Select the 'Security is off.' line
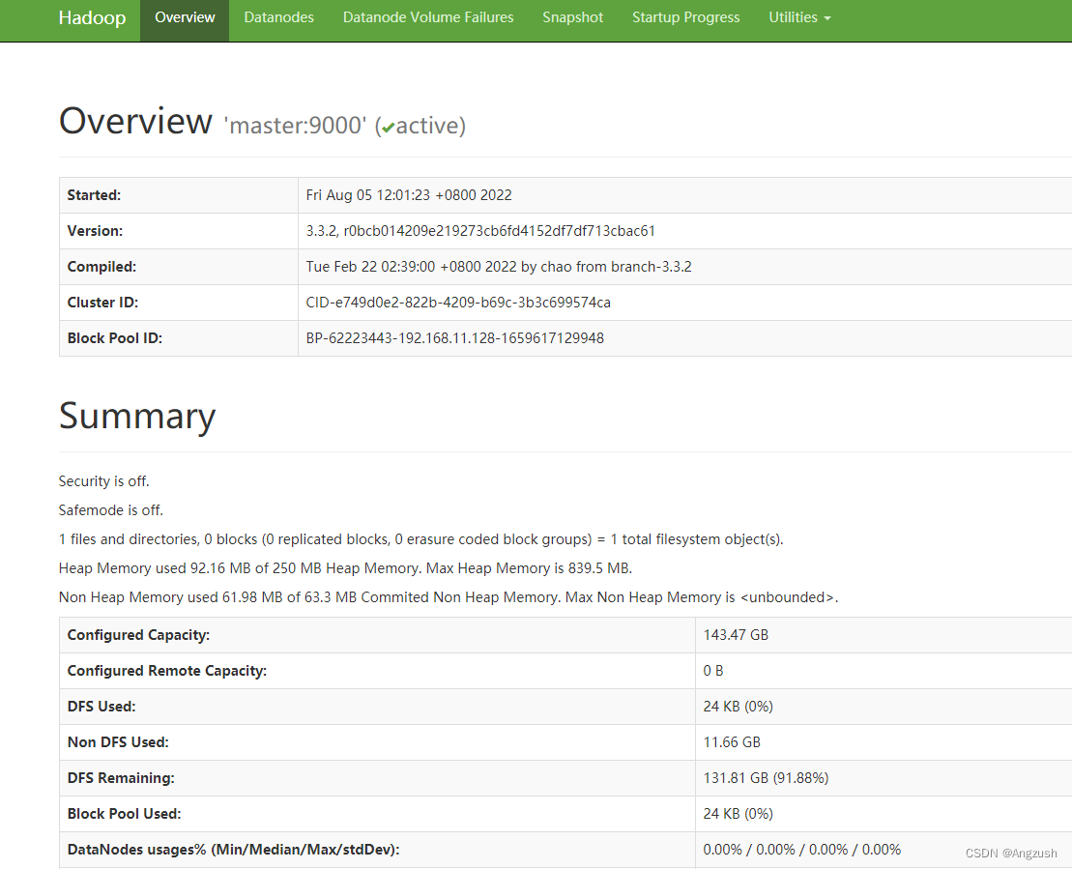Viewport: 1072px width, 869px height. tap(104, 481)
